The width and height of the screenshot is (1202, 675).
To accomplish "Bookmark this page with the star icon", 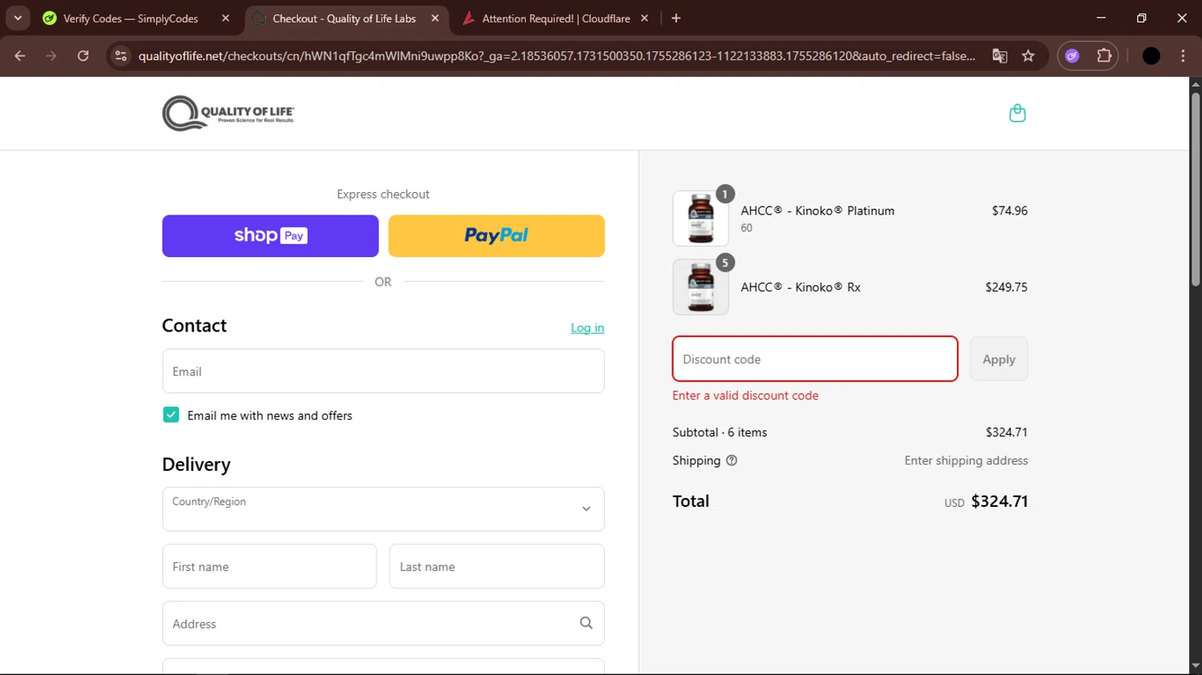I will click(1028, 56).
